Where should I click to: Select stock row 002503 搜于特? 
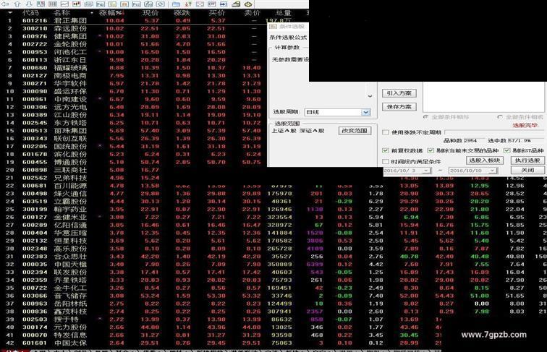pyautogui.click(x=221, y=319)
